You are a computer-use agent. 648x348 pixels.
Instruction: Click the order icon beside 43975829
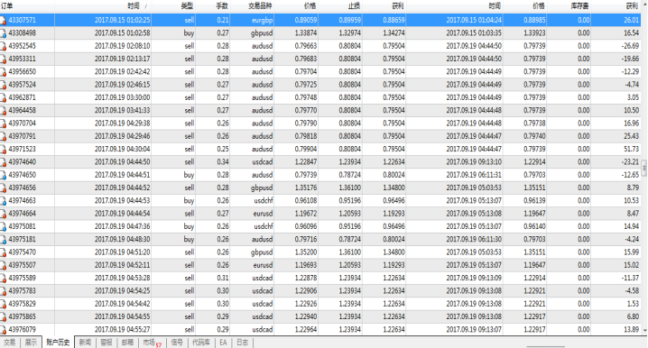point(3,304)
